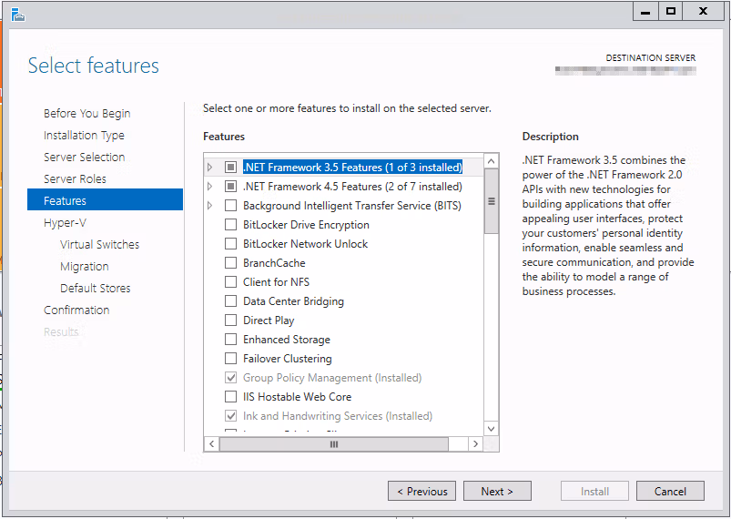This screenshot has width=731, height=519.
Task: Select the .NET Framework 4.5 Features label
Action: (x=352, y=187)
